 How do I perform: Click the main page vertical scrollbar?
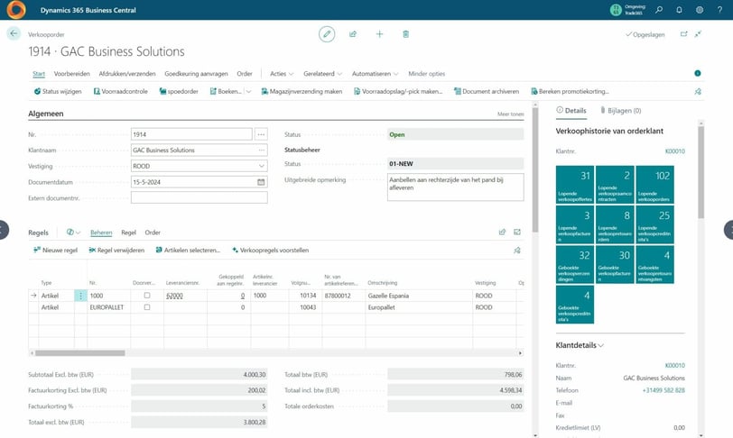(534, 171)
